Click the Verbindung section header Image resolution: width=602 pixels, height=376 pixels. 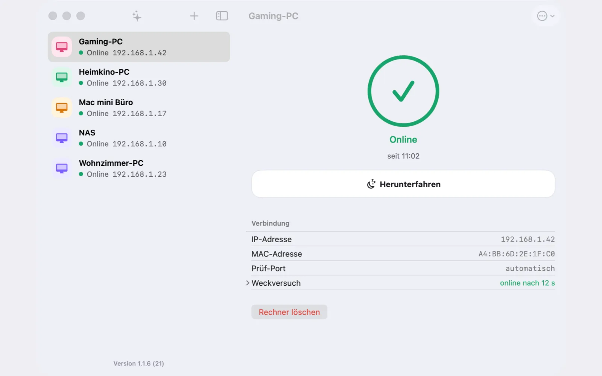click(x=271, y=223)
